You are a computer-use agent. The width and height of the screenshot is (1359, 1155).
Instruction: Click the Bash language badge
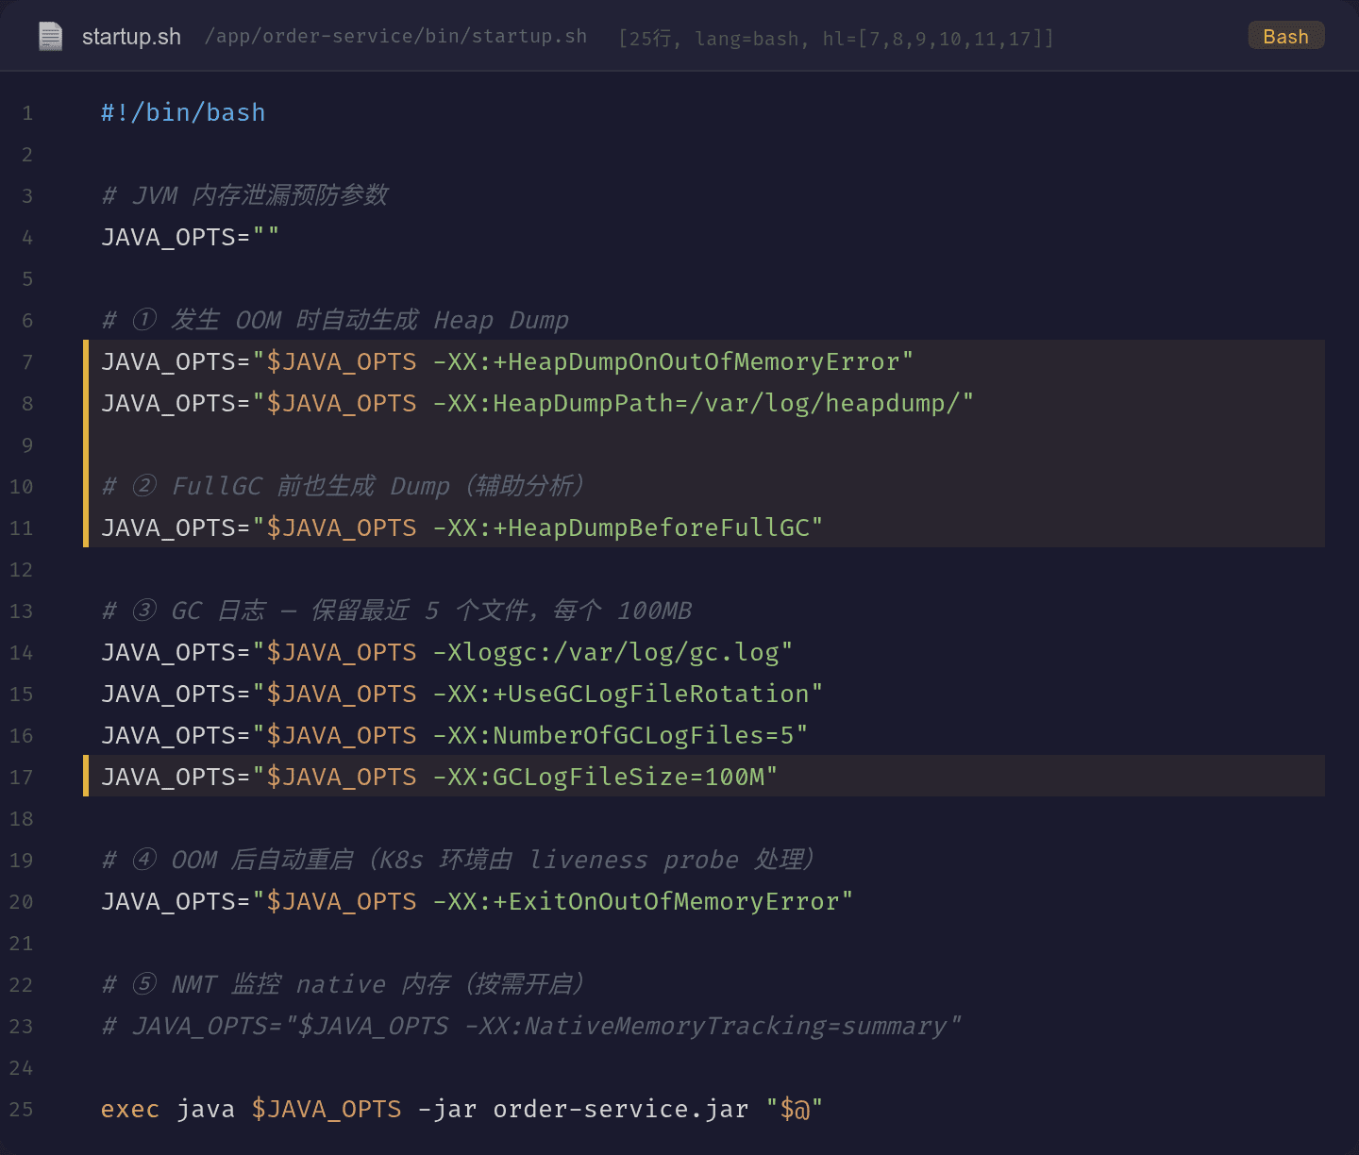[1285, 36]
